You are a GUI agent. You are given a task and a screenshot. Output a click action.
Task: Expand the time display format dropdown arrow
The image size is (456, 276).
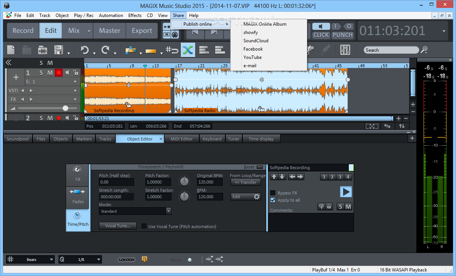click(444, 31)
